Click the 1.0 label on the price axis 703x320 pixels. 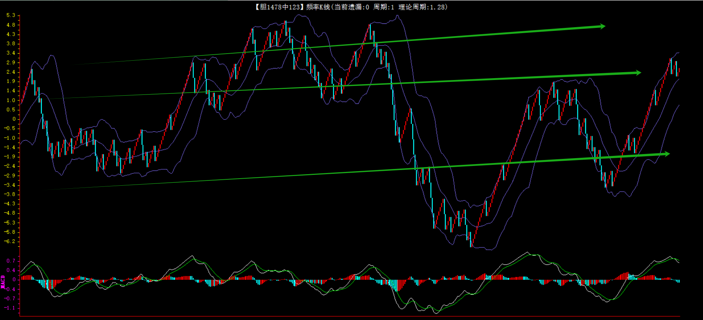[x=11, y=100]
